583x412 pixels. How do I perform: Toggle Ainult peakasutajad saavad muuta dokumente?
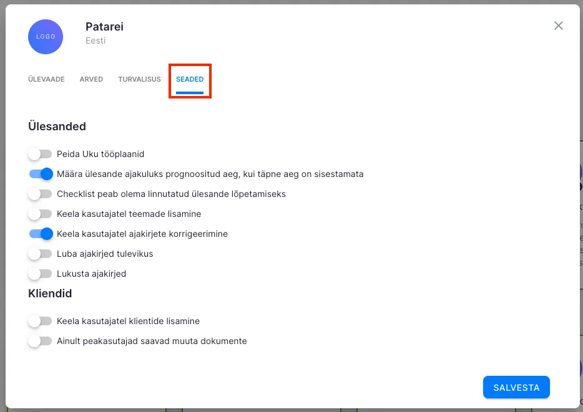tap(40, 341)
